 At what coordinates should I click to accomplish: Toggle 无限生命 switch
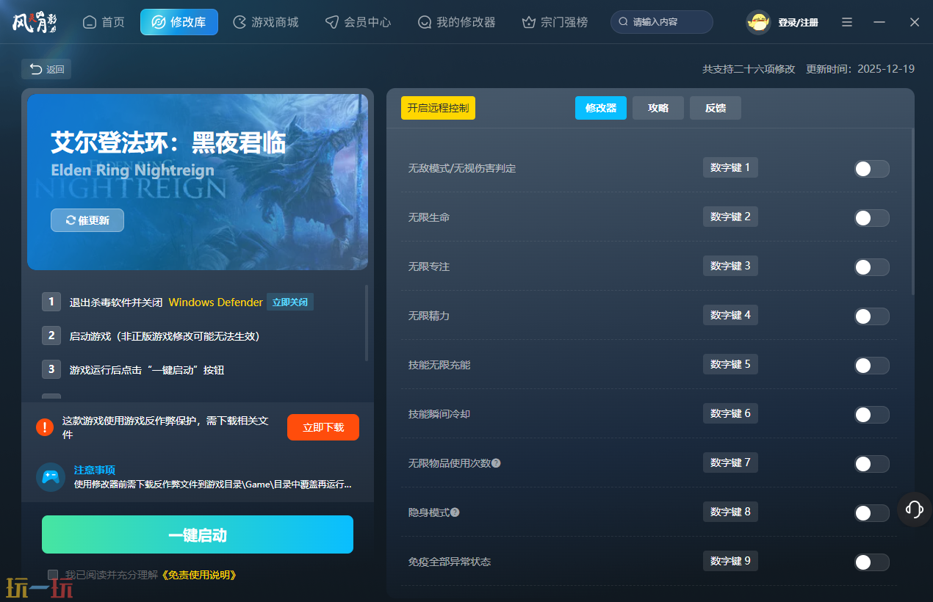coord(871,218)
